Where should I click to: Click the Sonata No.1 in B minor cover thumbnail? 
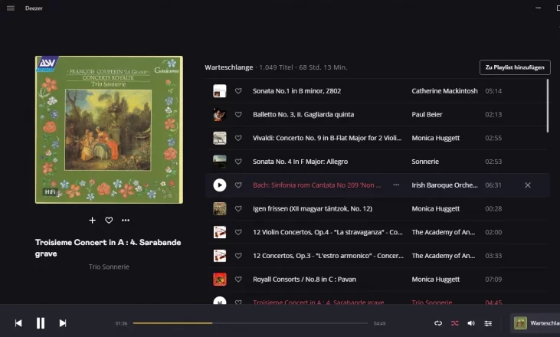[220, 91]
